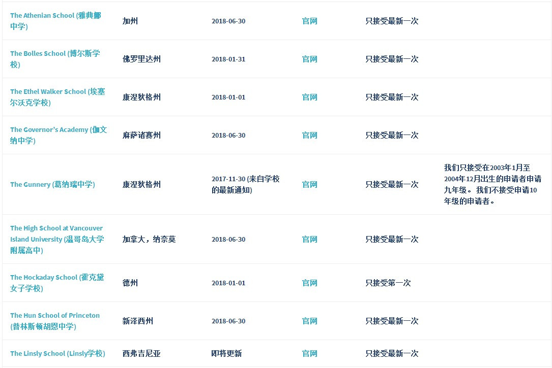Click 官网 link in The Hun School row
552x368 pixels.
point(309,321)
